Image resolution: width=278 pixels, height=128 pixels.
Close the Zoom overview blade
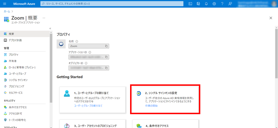pos(271,18)
